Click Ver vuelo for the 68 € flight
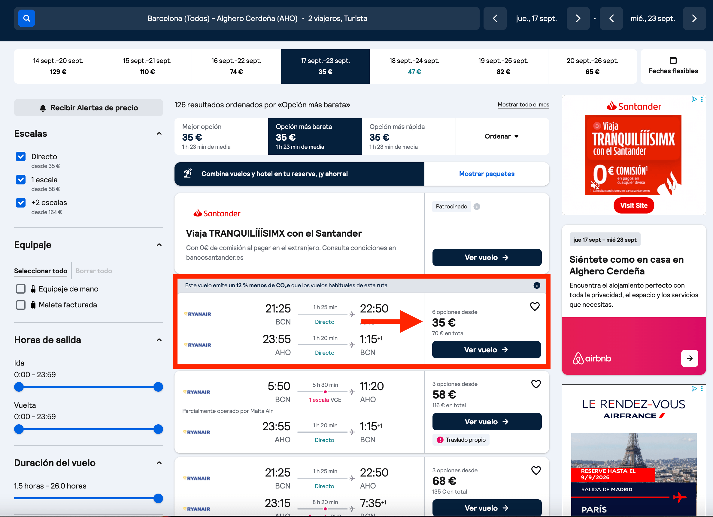Viewport: 713px width, 517px height. [487, 508]
